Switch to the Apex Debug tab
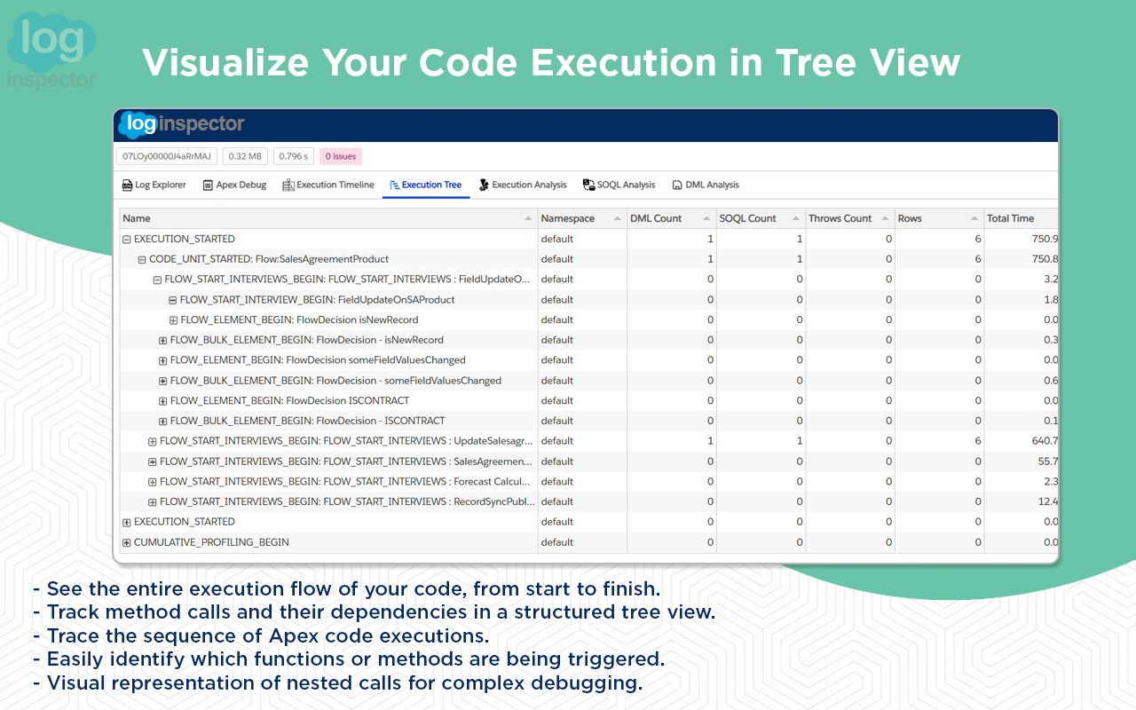Screen dimensions: 1136x710 tap(234, 185)
